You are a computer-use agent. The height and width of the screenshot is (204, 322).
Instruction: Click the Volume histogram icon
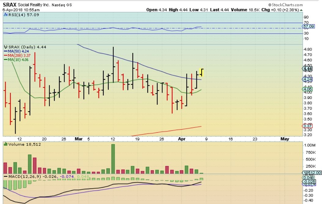pos(5,144)
